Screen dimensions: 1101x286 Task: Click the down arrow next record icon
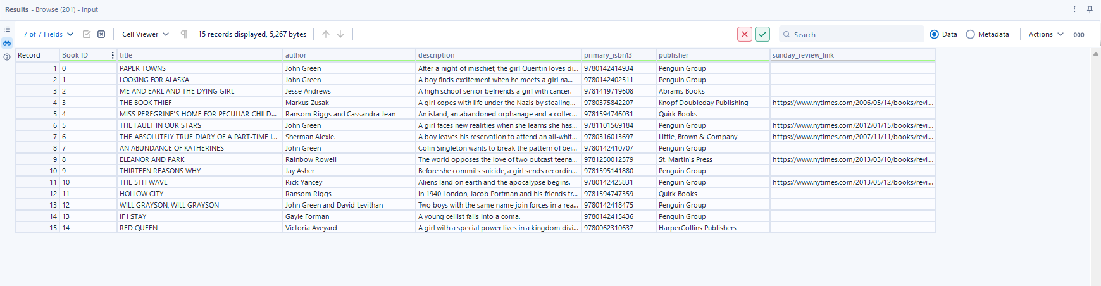coord(340,34)
